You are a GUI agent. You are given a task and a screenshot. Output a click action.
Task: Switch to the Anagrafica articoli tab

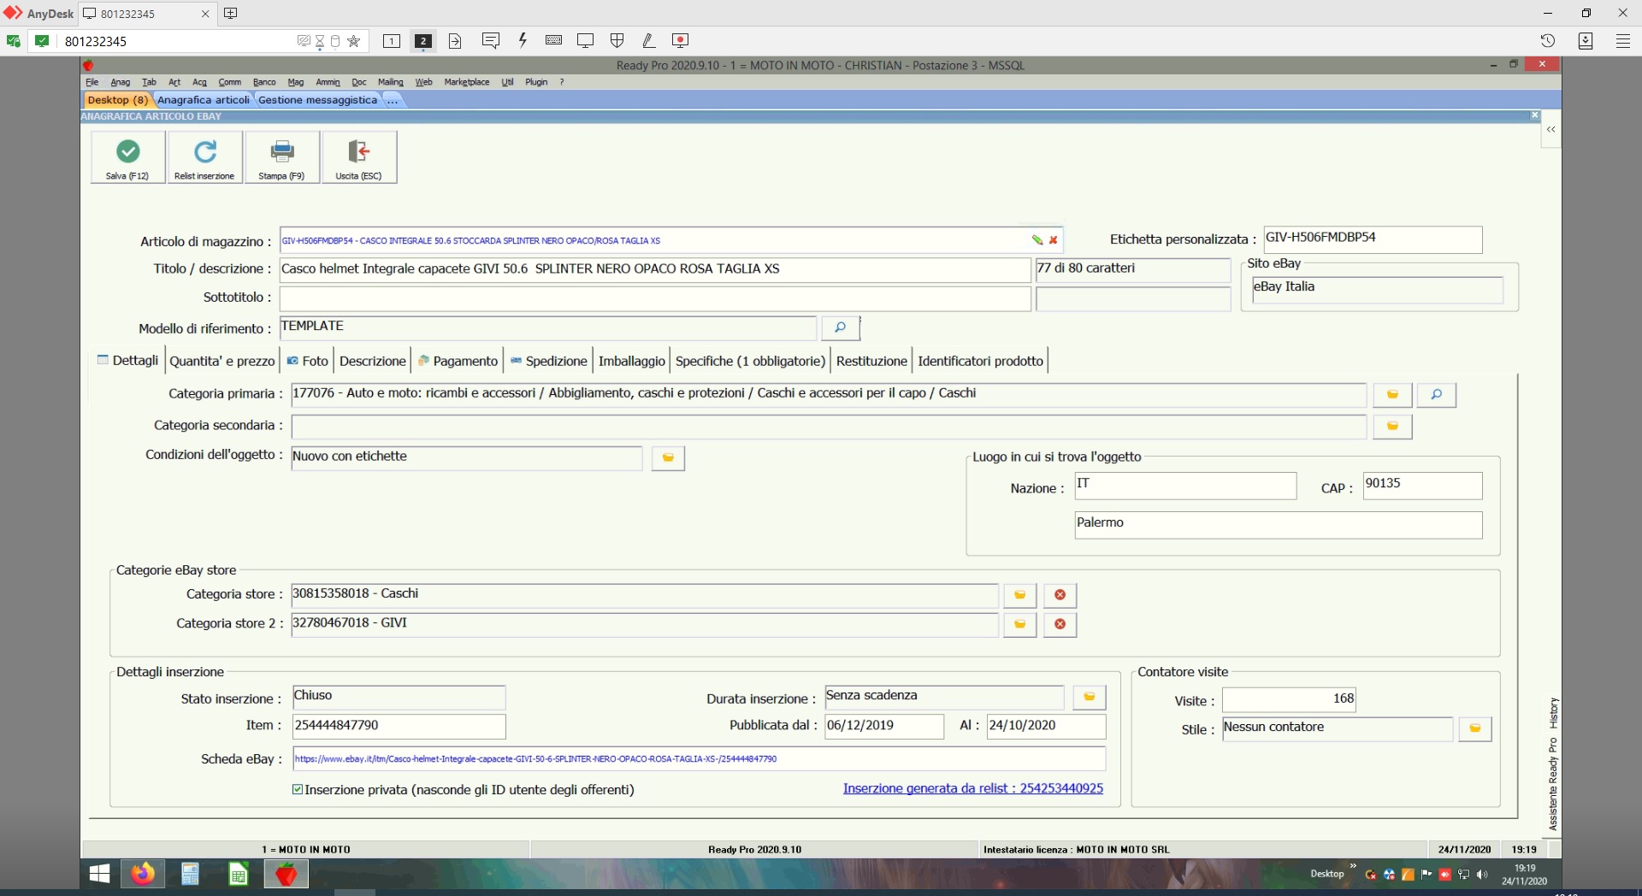204,100
